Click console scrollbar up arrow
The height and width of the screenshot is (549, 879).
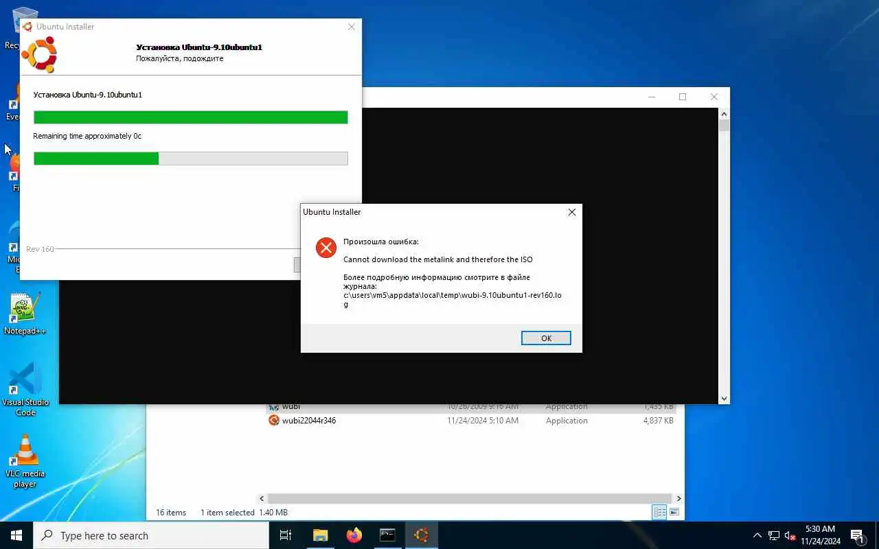(x=724, y=113)
